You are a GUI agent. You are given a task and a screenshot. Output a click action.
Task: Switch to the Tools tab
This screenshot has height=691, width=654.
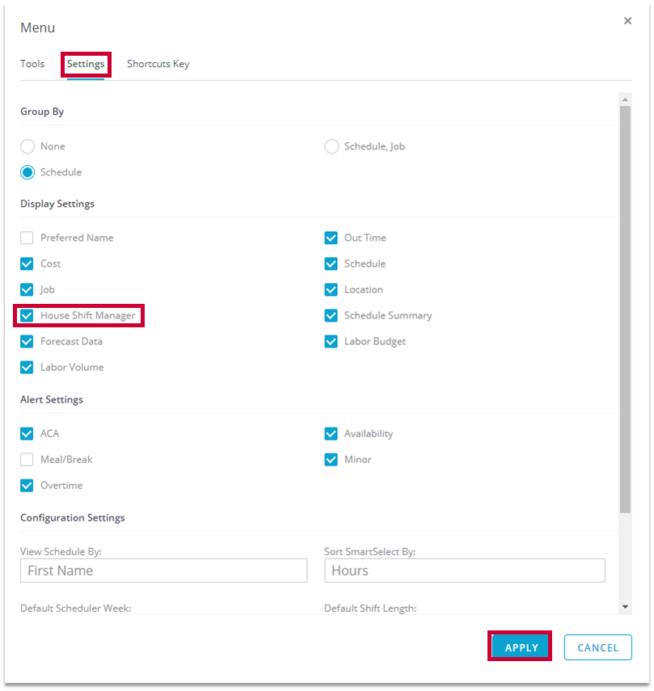[32, 64]
